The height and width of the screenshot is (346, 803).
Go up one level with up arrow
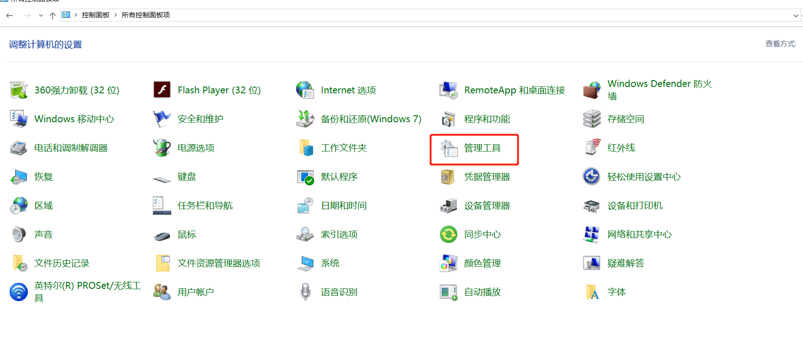pos(53,15)
